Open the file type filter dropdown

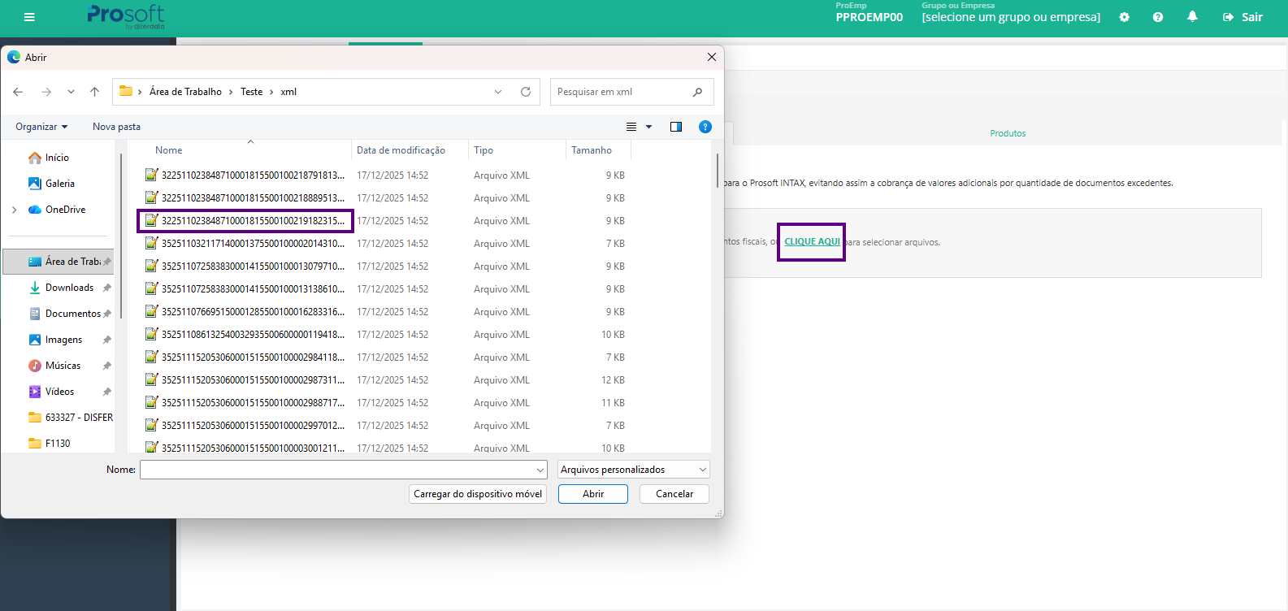(633, 470)
